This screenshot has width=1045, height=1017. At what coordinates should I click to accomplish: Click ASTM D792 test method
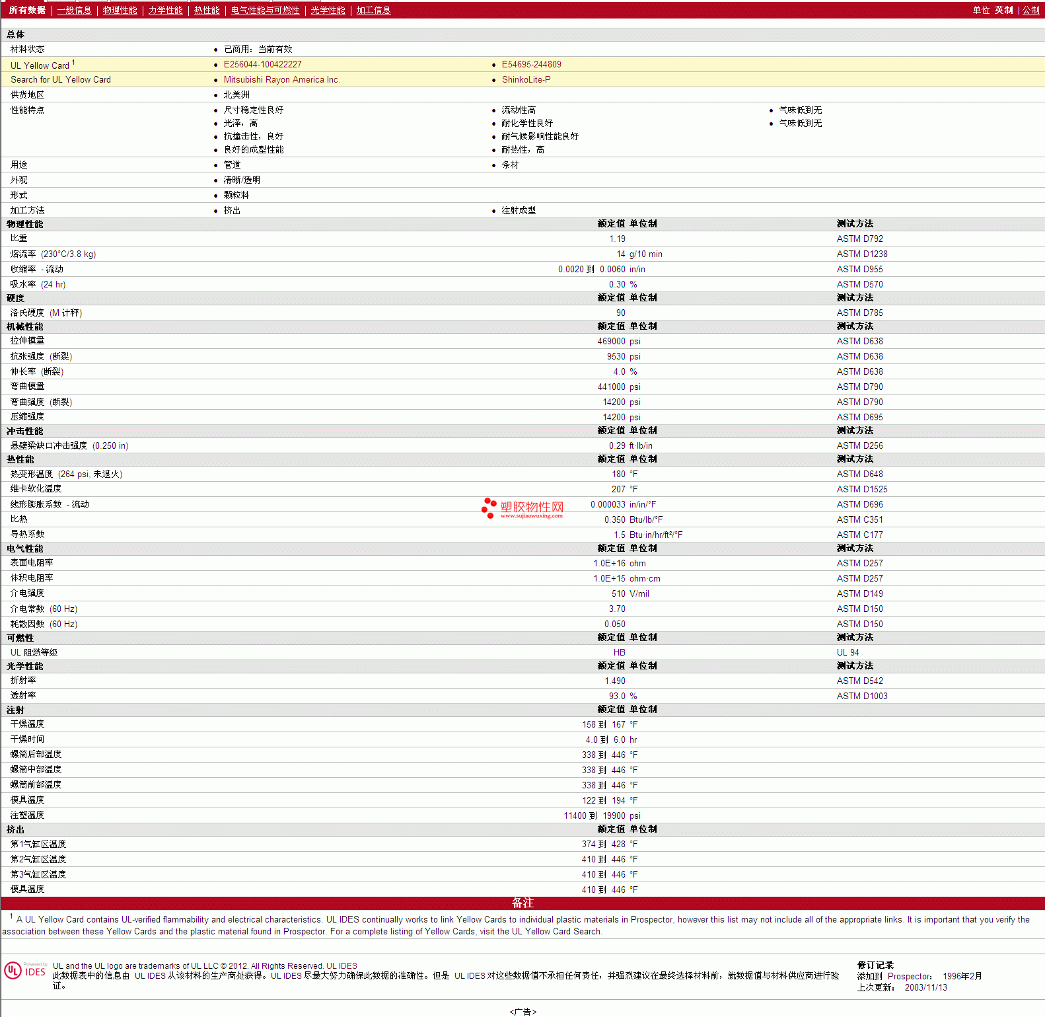click(859, 239)
